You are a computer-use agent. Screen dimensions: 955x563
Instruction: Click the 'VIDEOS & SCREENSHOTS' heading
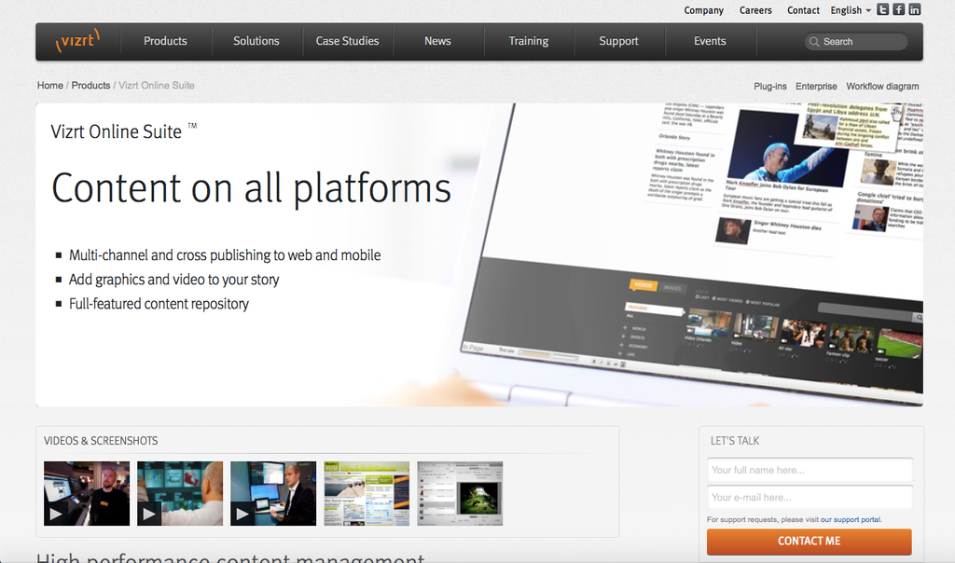(x=101, y=441)
